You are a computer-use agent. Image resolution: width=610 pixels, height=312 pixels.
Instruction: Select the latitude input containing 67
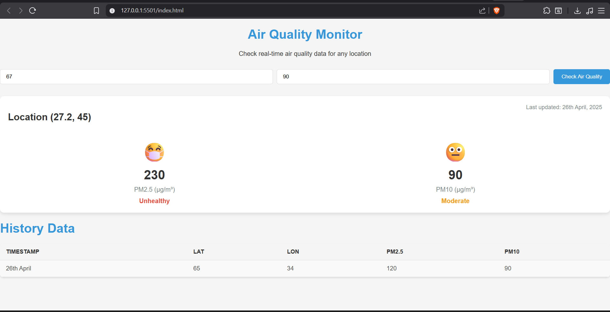tap(136, 76)
